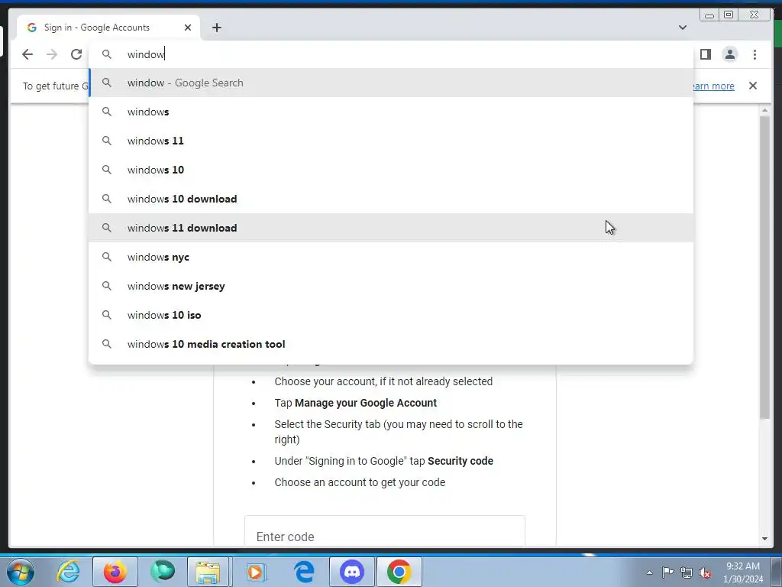Select the 'windows 10 iso' suggestion
Screen dimensions: 782x587
(x=391, y=315)
